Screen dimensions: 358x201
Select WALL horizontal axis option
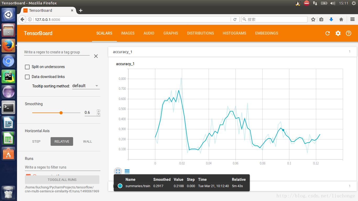click(x=88, y=142)
